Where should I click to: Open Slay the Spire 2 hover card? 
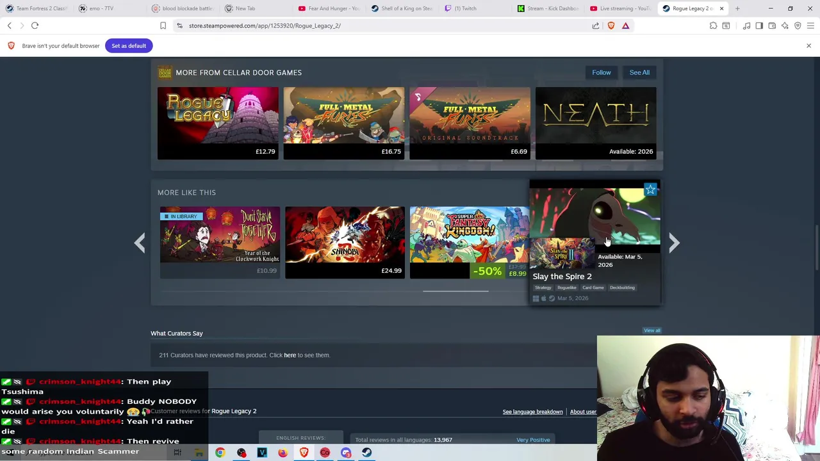click(595, 242)
